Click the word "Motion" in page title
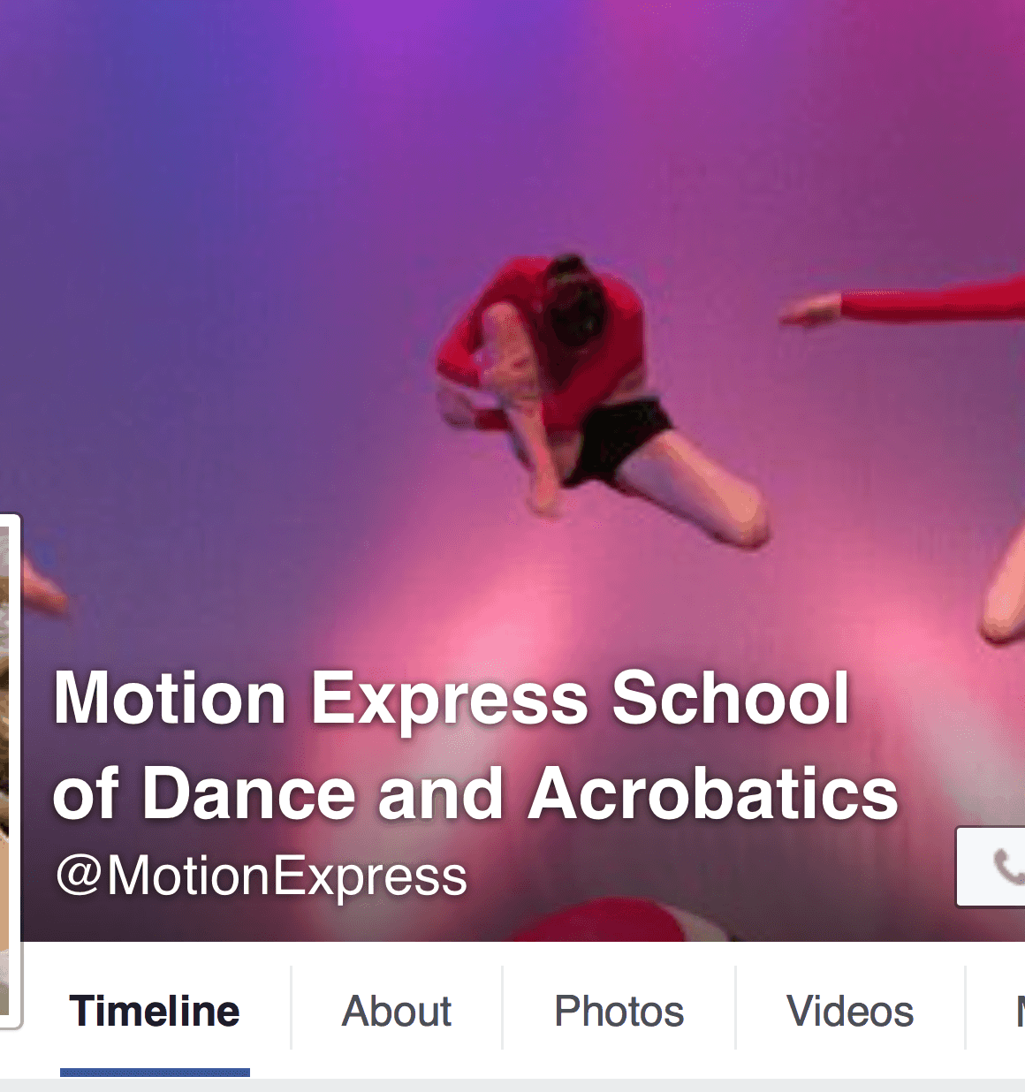The width and height of the screenshot is (1025, 1092). [x=171, y=698]
